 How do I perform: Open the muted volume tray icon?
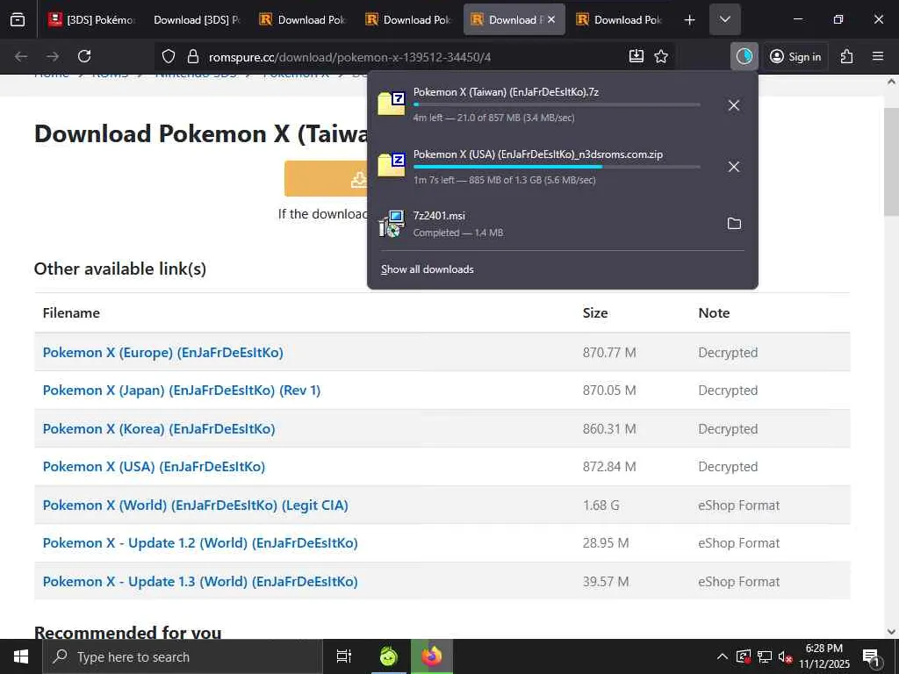click(785, 656)
